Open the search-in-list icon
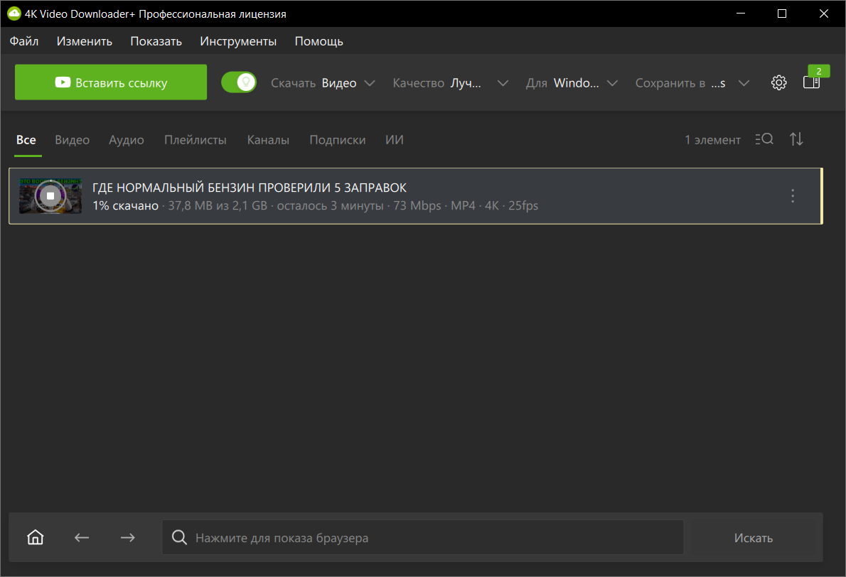Screen dimensions: 846x577 764,139
